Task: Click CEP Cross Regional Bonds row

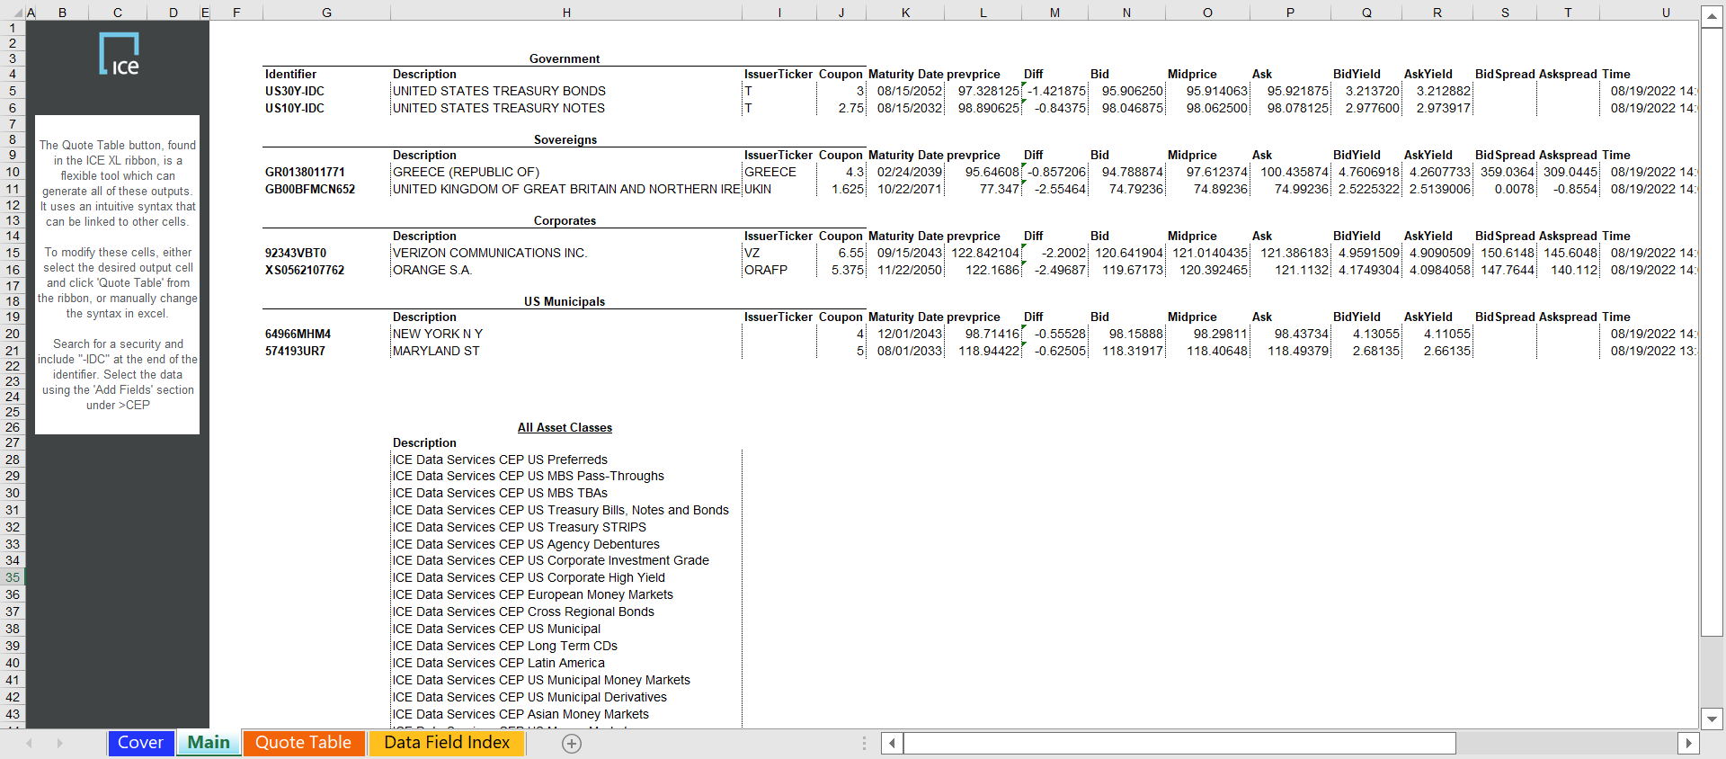Action: point(566,612)
